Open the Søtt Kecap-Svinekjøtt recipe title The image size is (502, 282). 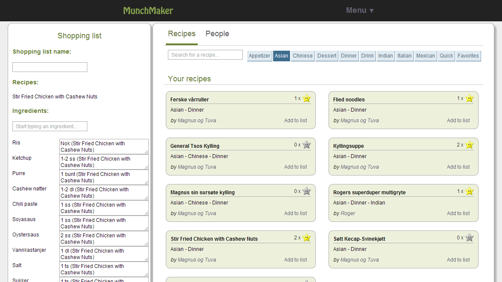point(359,239)
